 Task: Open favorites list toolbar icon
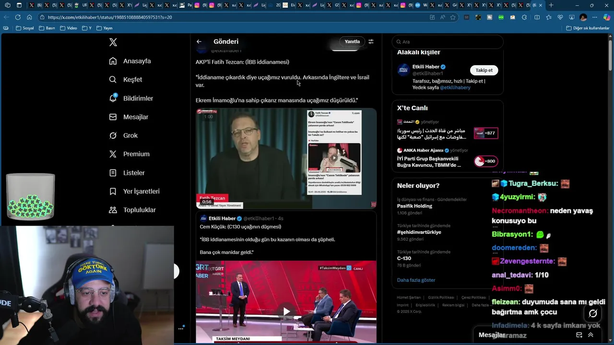coord(548,17)
